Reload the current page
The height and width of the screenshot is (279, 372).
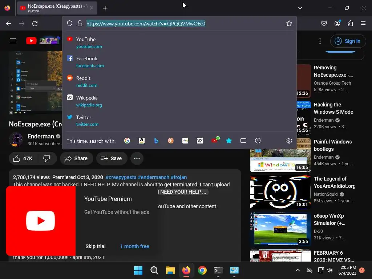pyautogui.click(x=35, y=24)
